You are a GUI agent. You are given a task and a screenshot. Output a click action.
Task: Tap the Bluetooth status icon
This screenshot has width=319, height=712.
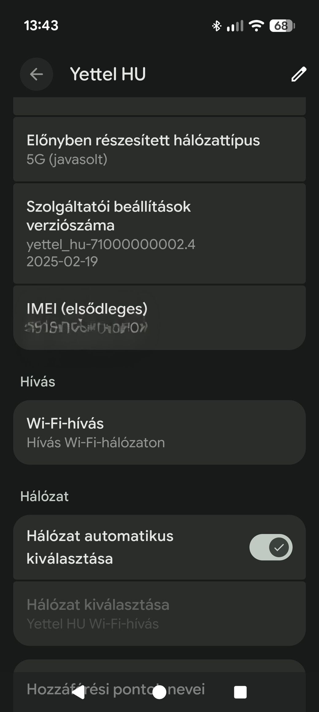pyautogui.click(x=217, y=26)
